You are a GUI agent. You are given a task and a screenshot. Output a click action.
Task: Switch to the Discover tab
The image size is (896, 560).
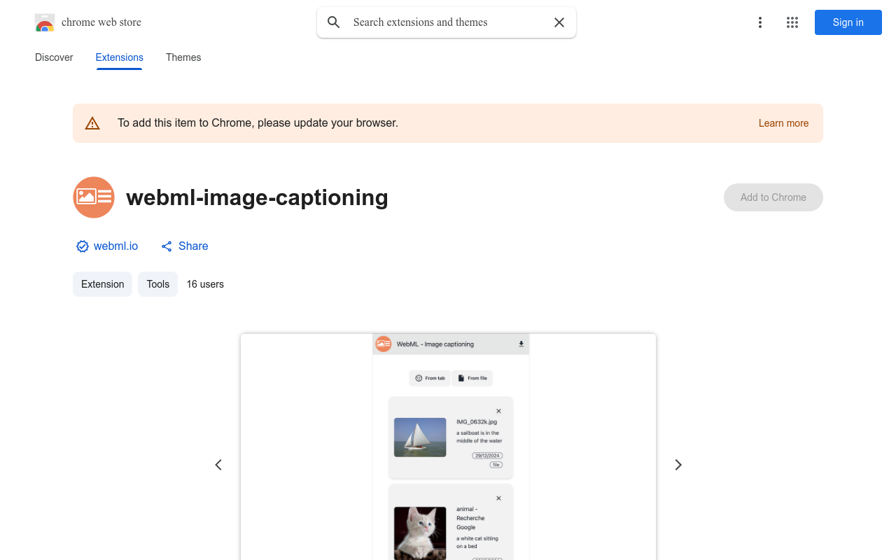point(54,57)
